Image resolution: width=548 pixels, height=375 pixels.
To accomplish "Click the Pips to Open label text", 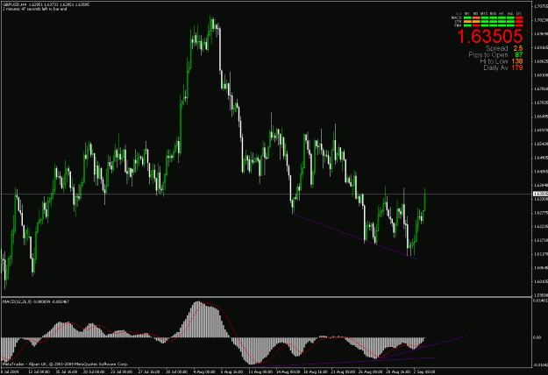I will pos(488,55).
